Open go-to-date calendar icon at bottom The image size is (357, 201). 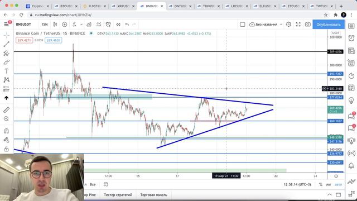click(106, 184)
